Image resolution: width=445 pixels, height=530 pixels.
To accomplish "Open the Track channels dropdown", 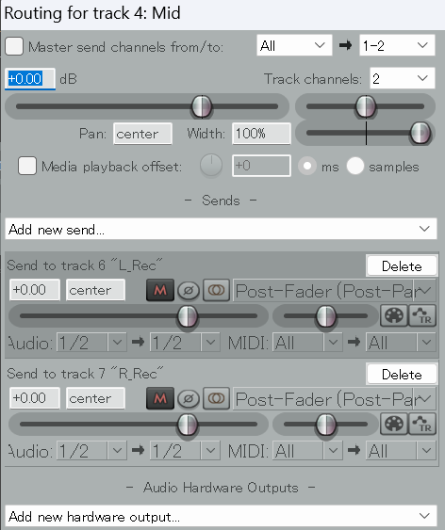I will click(403, 78).
